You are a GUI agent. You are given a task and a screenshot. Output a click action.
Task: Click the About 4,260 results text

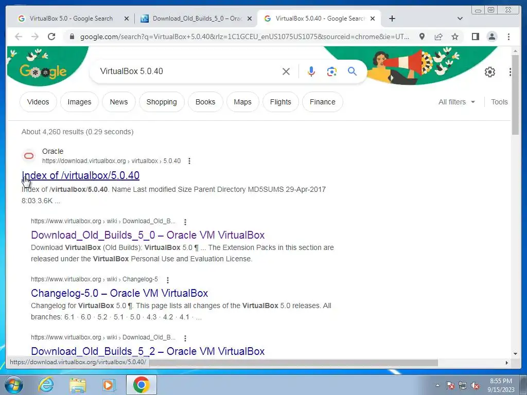[77, 132]
